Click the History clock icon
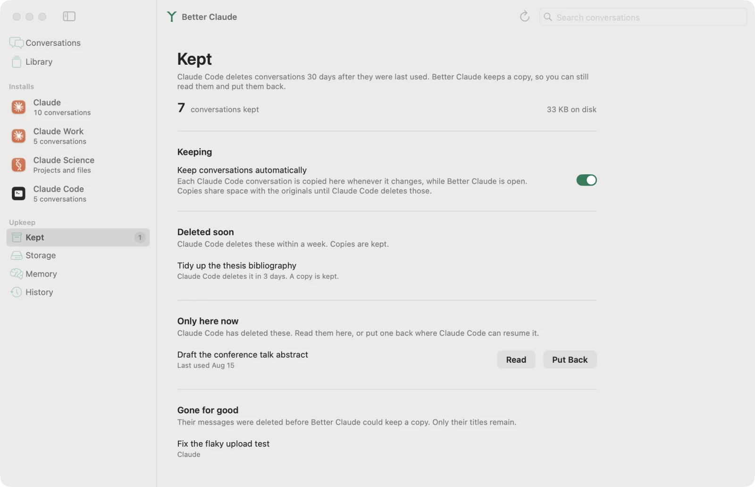The width and height of the screenshot is (755, 487). coord(17,292)
